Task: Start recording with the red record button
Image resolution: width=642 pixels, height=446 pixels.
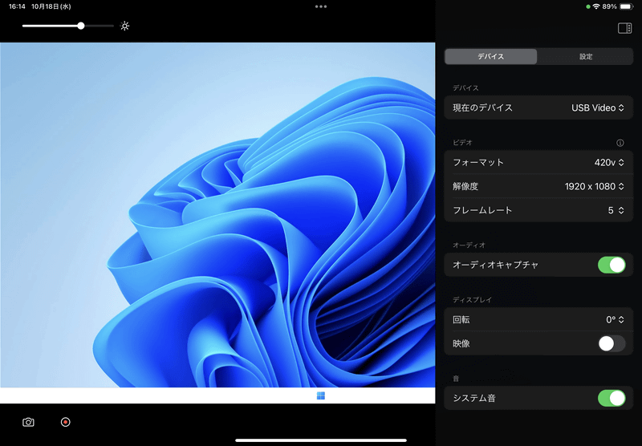Action: pyautogui.click(x=66, y=422)
